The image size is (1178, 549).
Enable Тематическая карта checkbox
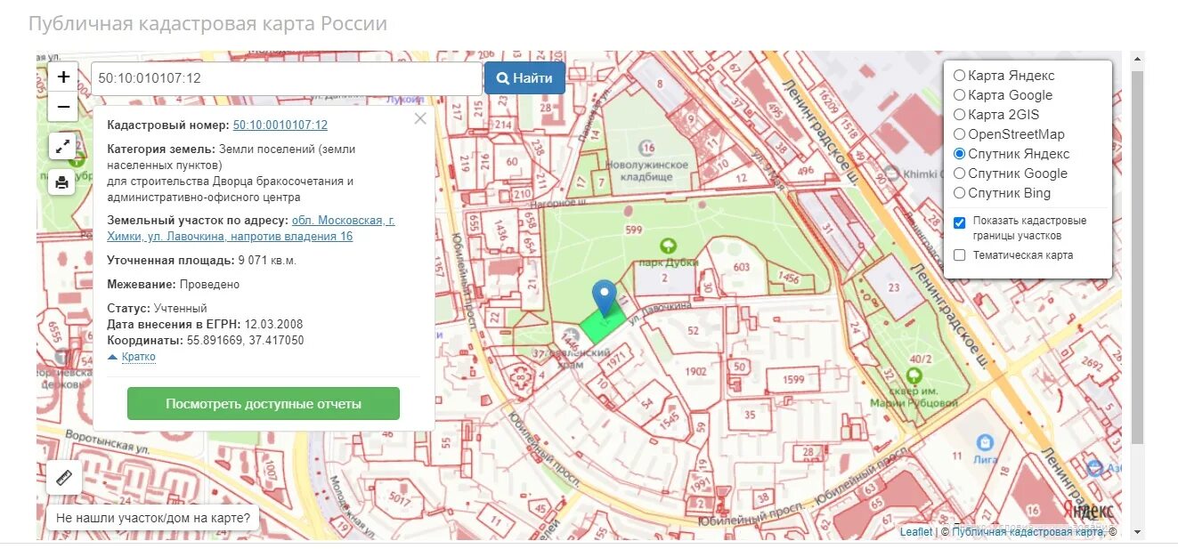click(x=958, y=255)
